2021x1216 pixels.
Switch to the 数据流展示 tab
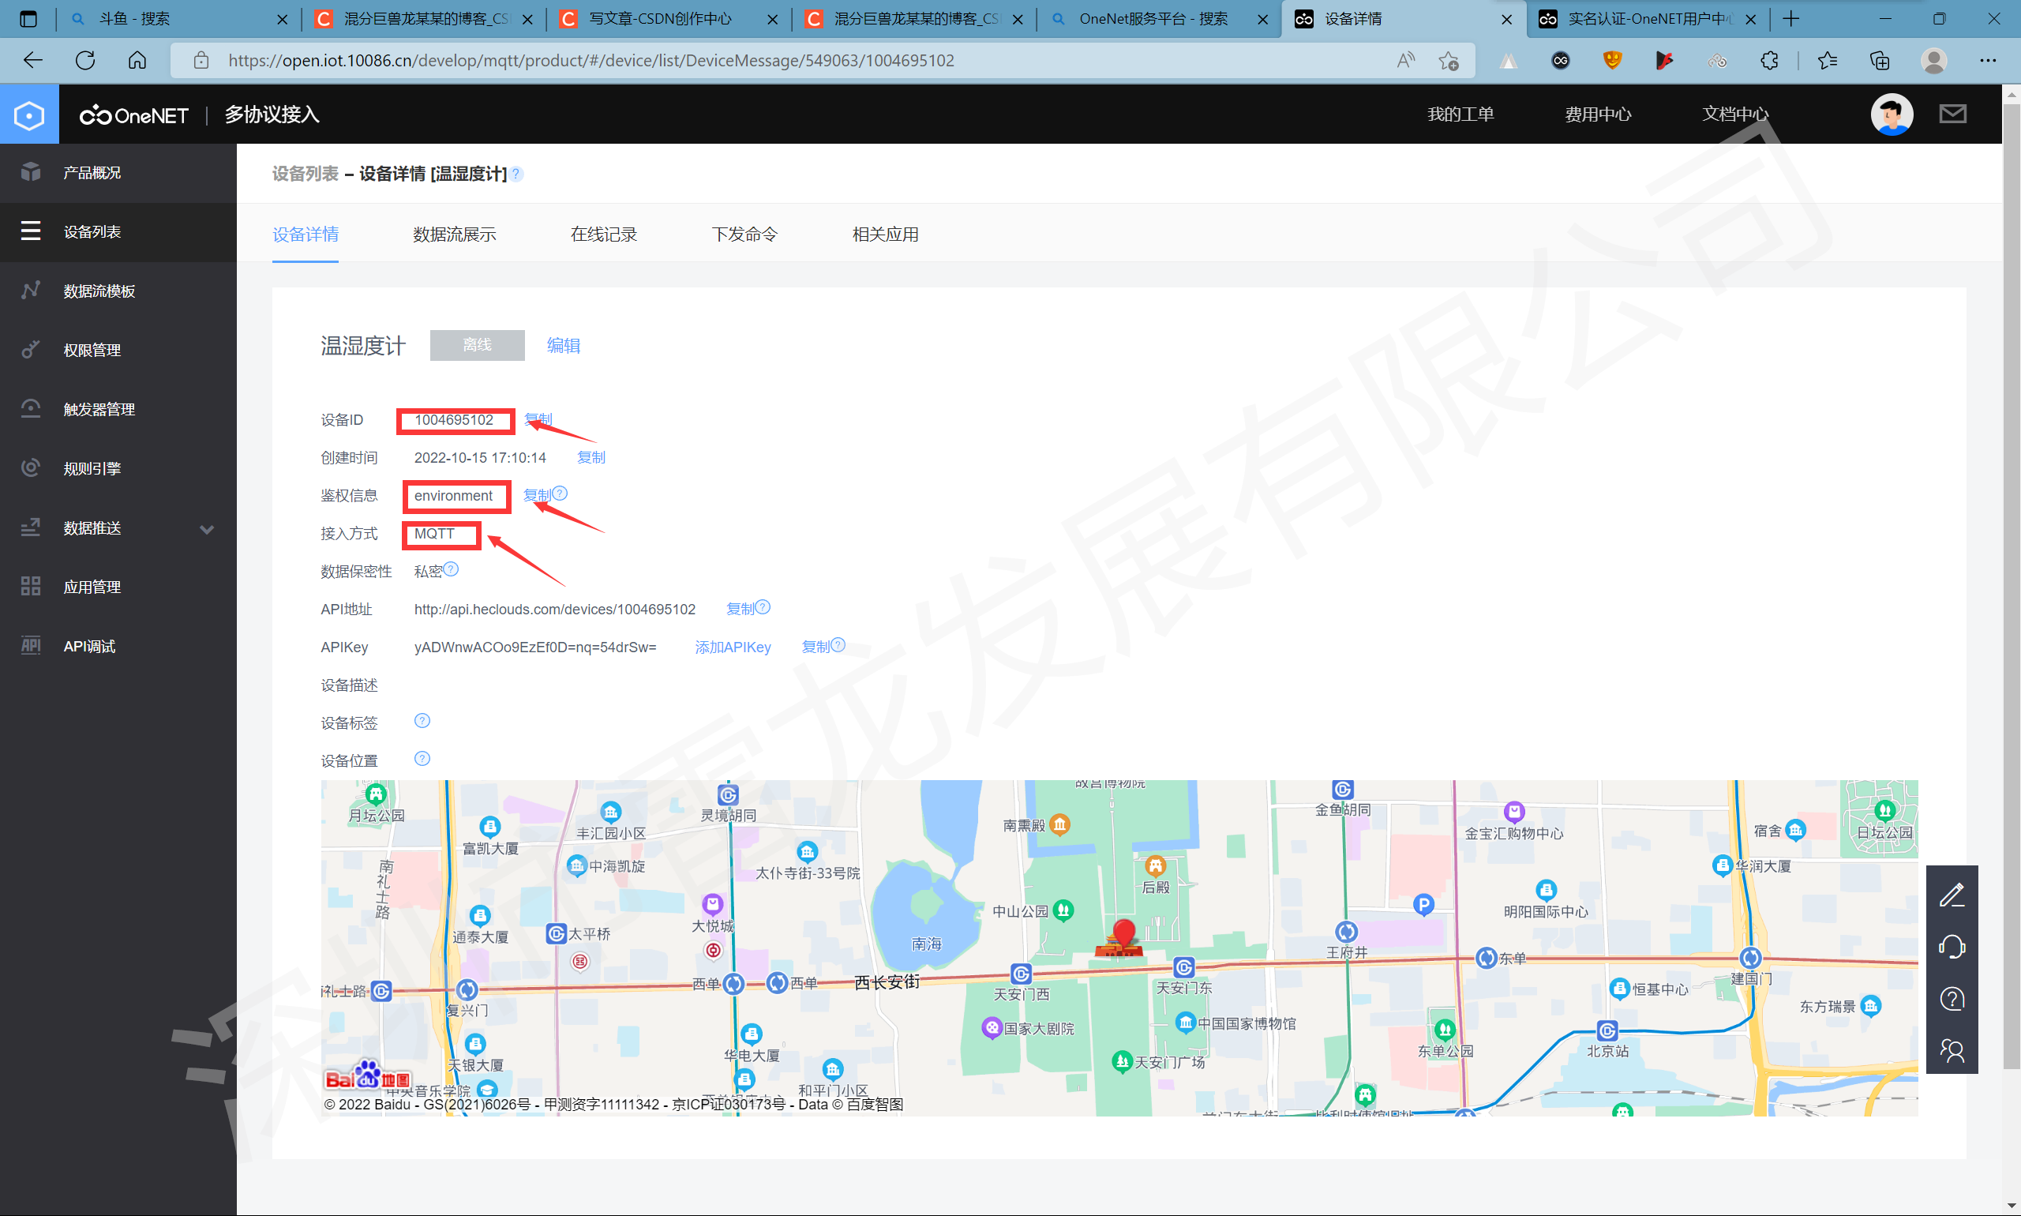(455, 235)
